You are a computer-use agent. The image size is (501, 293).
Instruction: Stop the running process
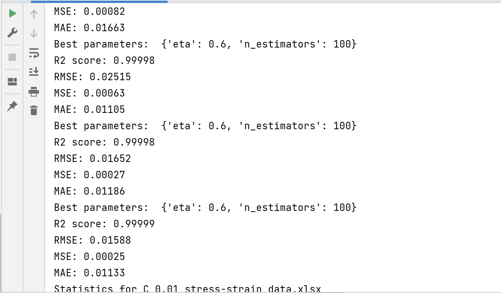[12, 57]
